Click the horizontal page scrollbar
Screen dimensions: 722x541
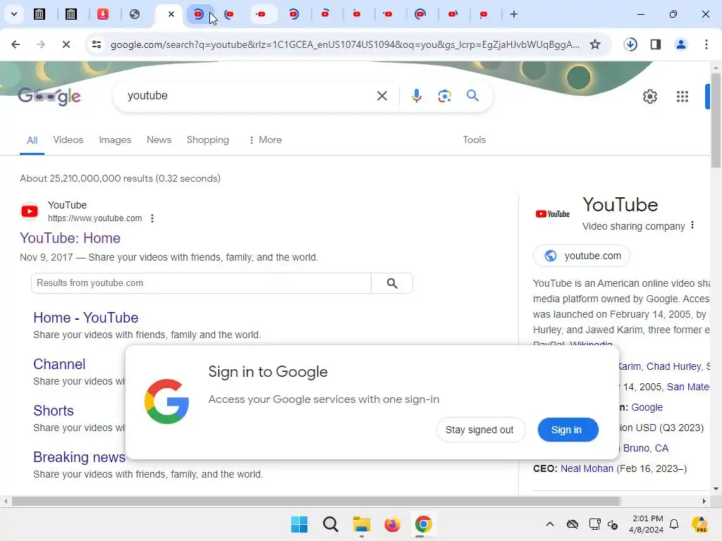click(x=316, y=501)
